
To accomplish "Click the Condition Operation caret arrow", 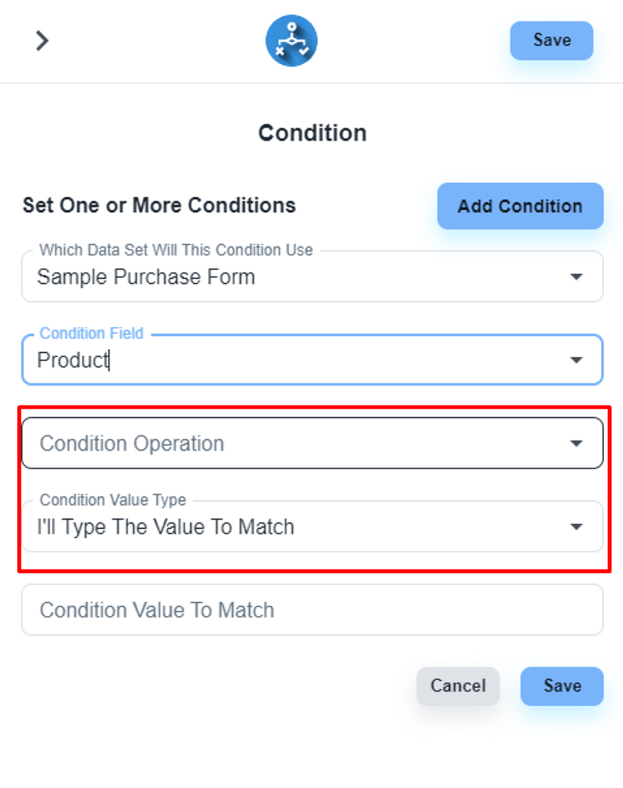I will coord(576,443).
